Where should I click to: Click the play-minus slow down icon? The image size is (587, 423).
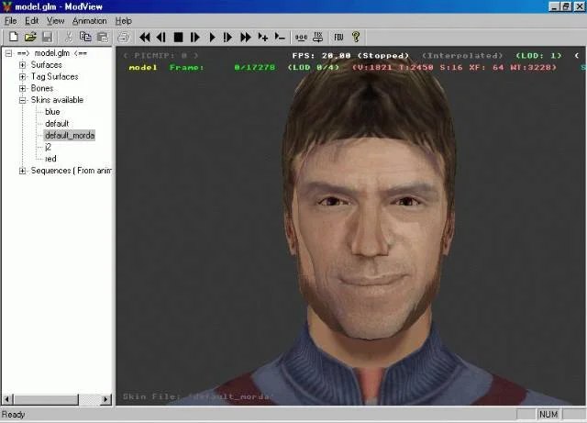pos(280,37)
